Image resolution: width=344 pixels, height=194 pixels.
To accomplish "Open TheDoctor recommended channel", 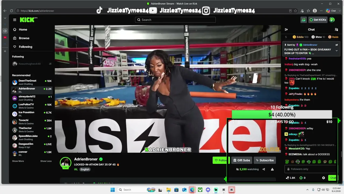I will (x=32, y=130).
